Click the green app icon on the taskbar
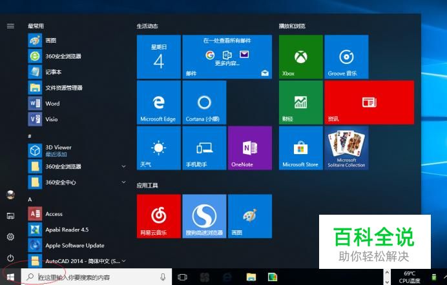This screenshot has width=447, height=285. (273, 277)
